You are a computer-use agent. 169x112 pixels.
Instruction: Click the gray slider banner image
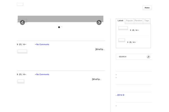(x=61, y=19)
